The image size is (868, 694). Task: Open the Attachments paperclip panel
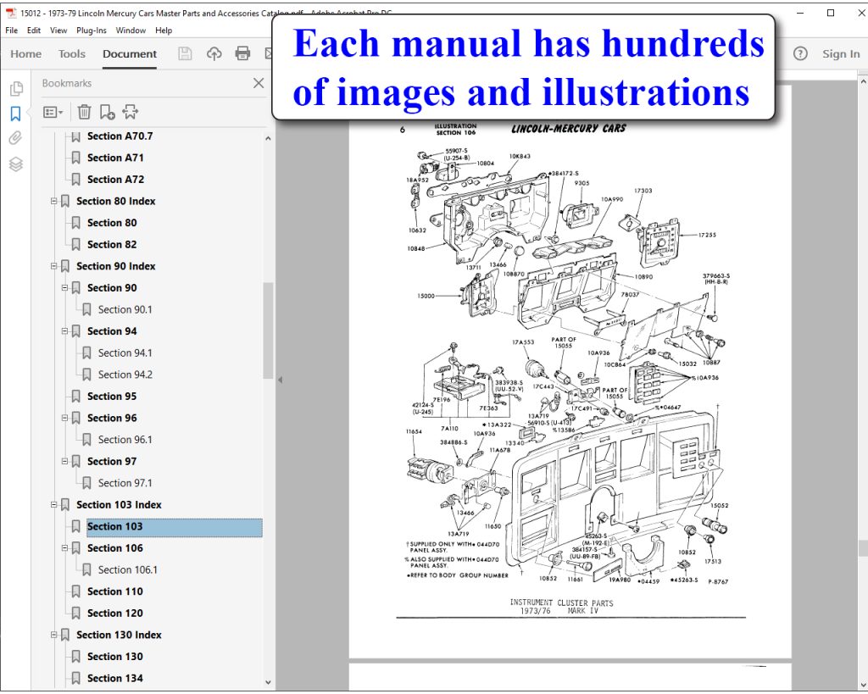(15, 138)
